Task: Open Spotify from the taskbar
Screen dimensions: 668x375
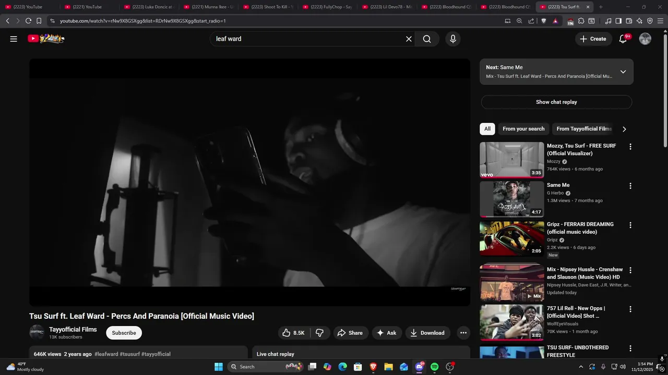Action: [434, 367]
